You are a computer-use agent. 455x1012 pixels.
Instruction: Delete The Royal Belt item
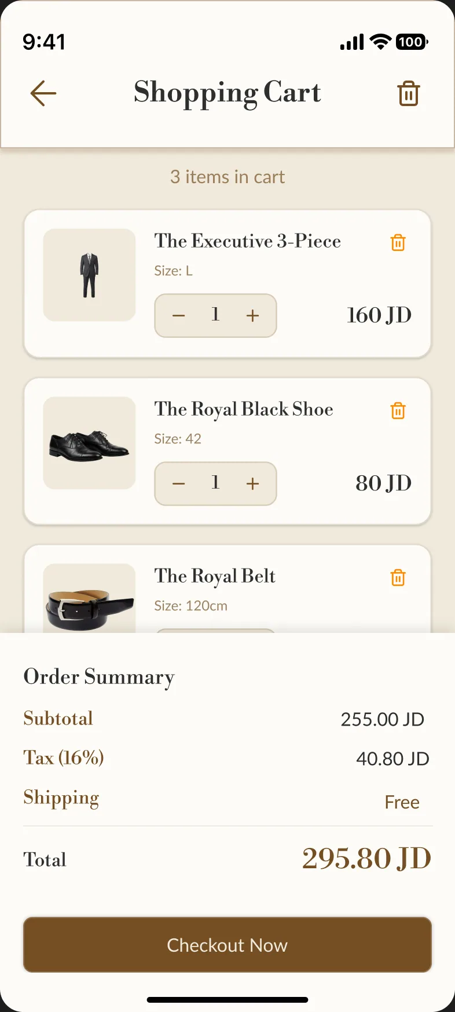click(398, 577)
